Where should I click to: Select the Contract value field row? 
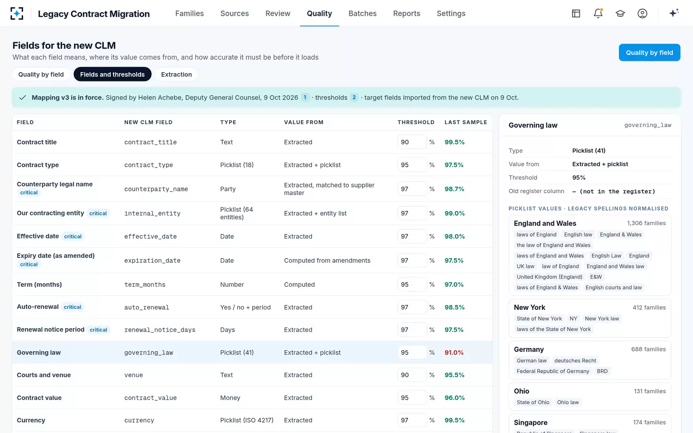pos(252,397)
